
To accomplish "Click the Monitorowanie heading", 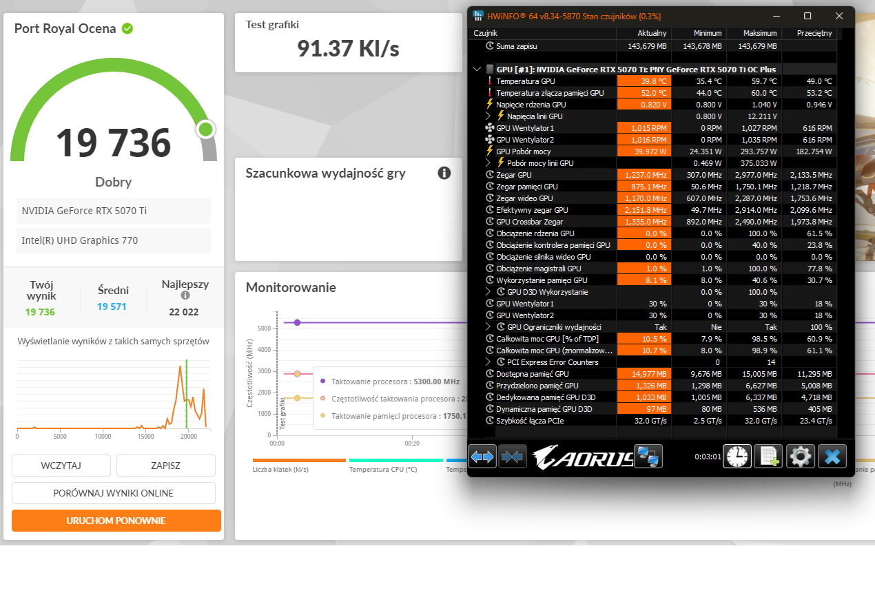I will (x=291, y=287).
